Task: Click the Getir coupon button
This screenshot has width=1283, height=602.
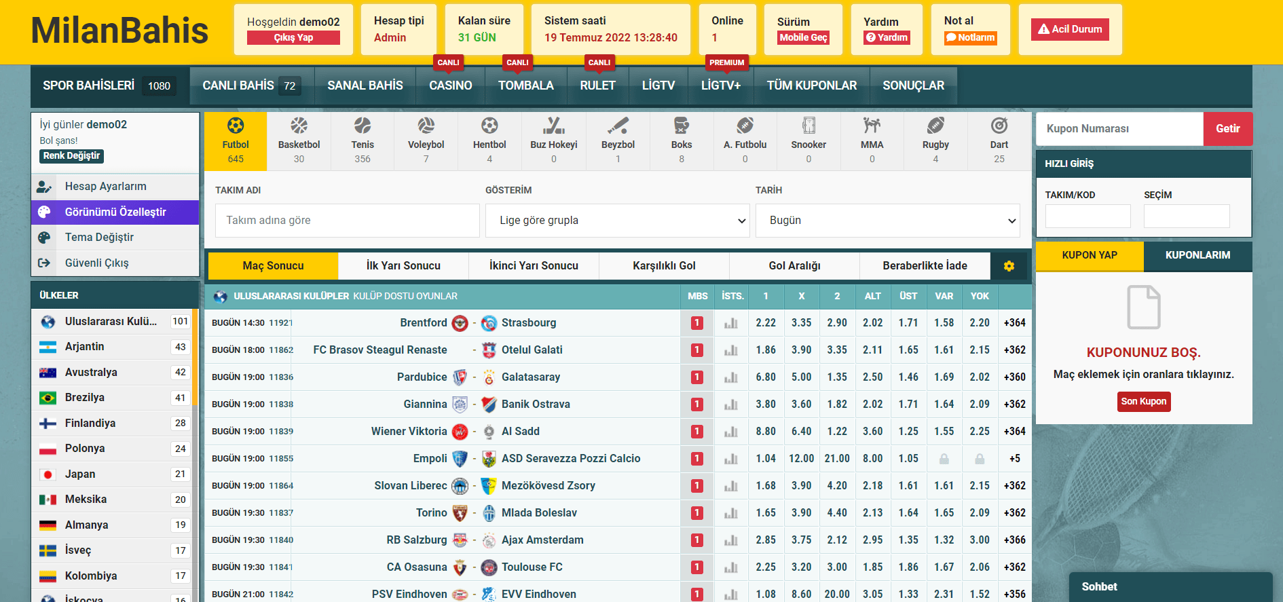Action: click(1227, 129)
